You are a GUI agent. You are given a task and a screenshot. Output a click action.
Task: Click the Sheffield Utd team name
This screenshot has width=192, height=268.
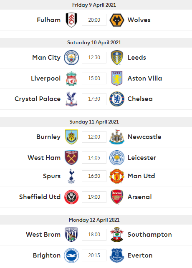(40, 197)
